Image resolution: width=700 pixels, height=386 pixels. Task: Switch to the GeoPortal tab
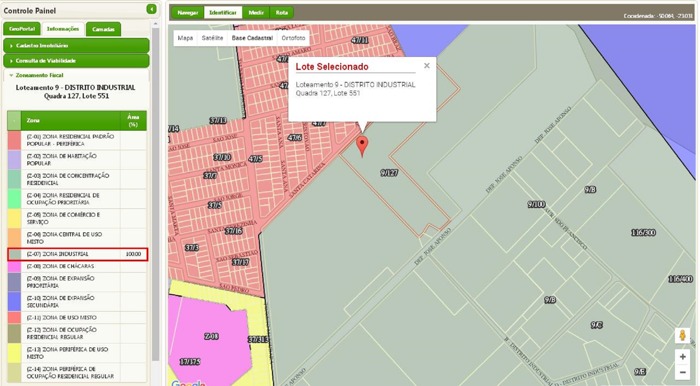click(x=22, y=29)
